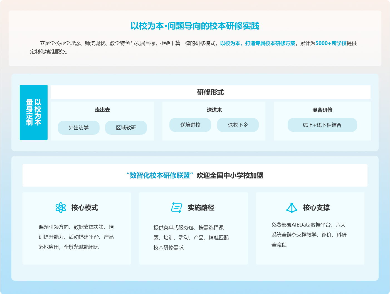
Task: Click the 核心支撑 card description text
Action: coord(309,235)
